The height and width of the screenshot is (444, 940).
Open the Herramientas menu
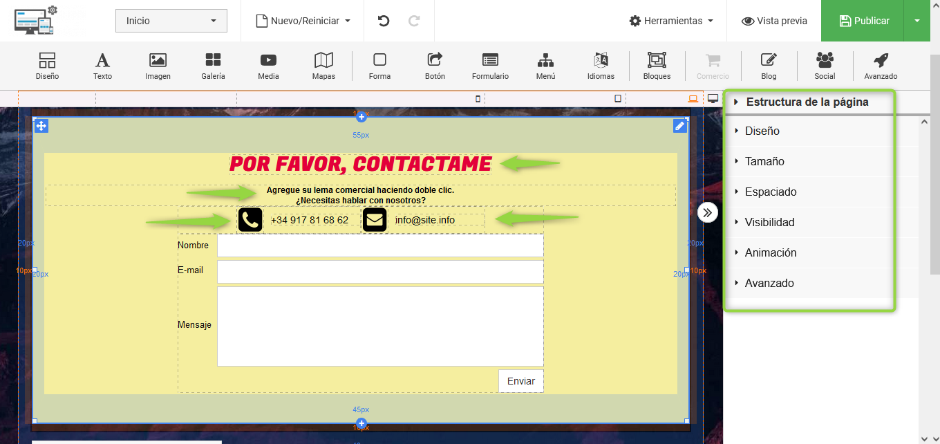click(x=671, y=21)
